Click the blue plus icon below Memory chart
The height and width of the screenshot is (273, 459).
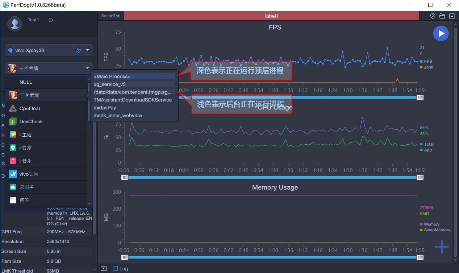(x=442, y=247)
